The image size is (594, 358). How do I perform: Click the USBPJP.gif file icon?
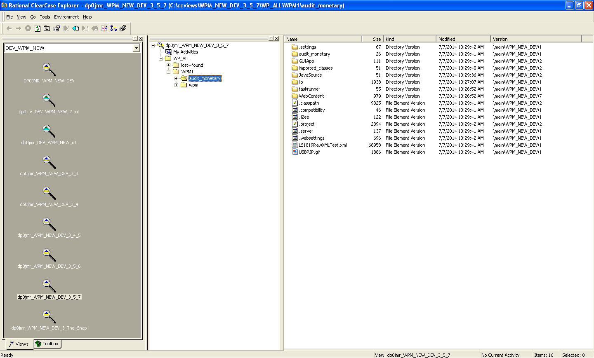[295, 152]
